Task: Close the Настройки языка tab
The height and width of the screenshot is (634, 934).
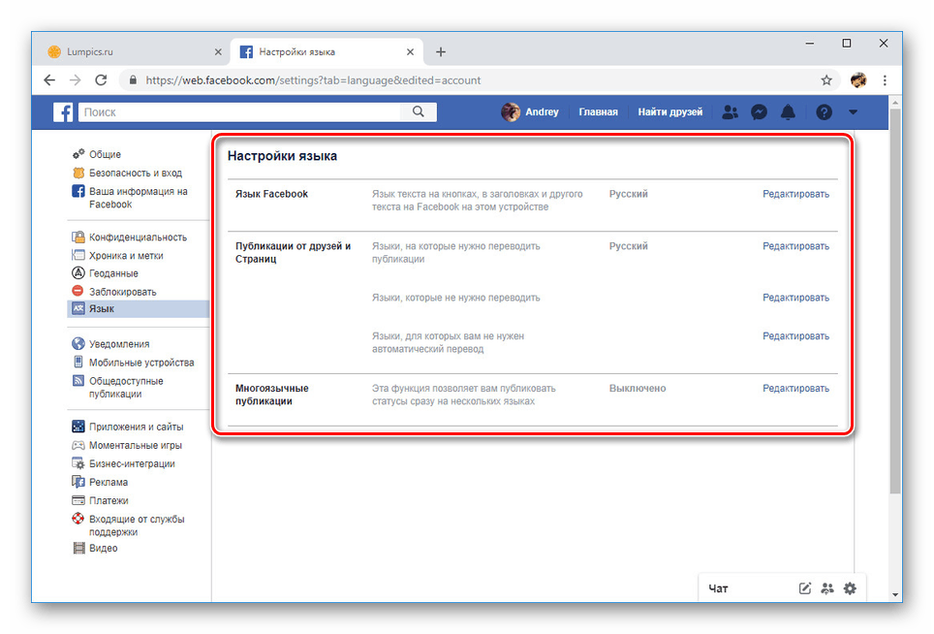Action: click(x=411, y=51)
